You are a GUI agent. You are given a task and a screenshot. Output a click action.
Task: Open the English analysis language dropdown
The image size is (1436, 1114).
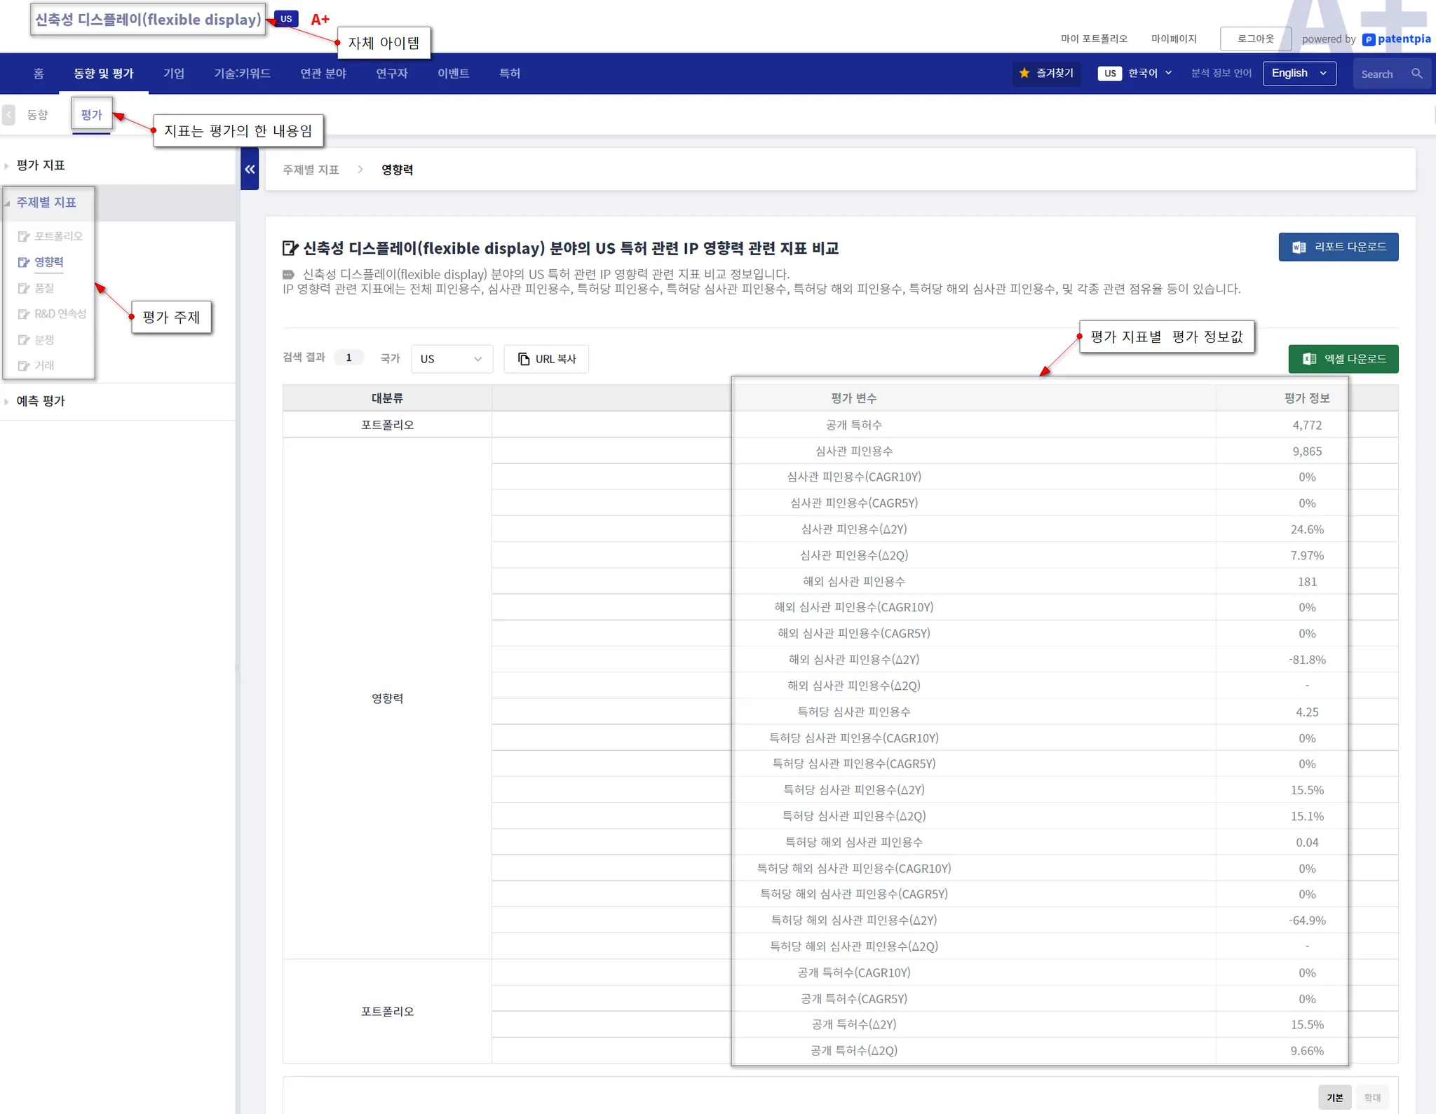pos(1299,74)
